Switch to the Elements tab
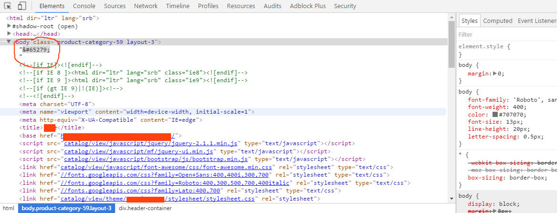 tap(52, 6)
